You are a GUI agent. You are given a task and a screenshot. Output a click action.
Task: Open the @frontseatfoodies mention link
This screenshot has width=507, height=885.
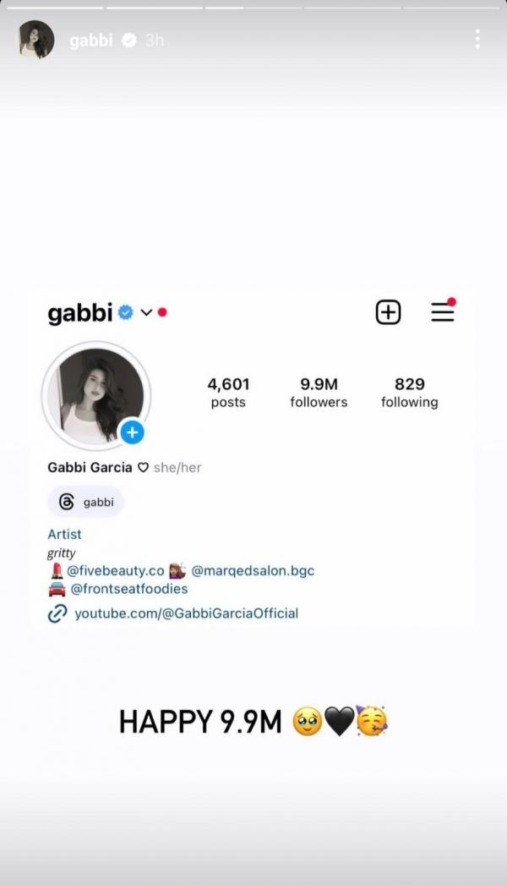(x=129, y=589)
